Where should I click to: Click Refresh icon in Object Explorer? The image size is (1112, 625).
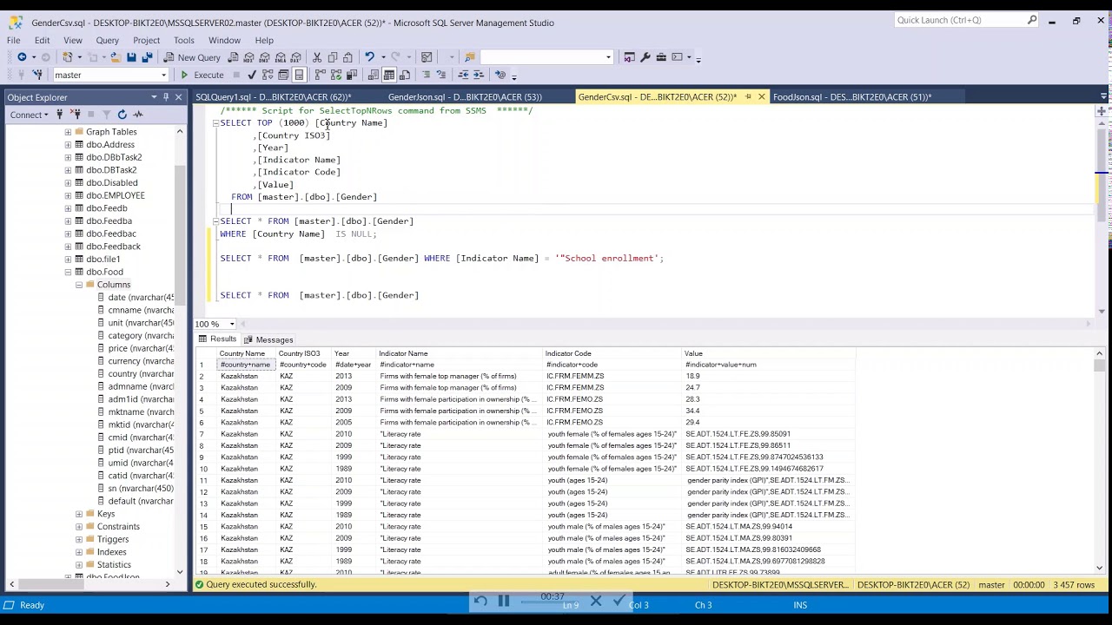(122, 115)
